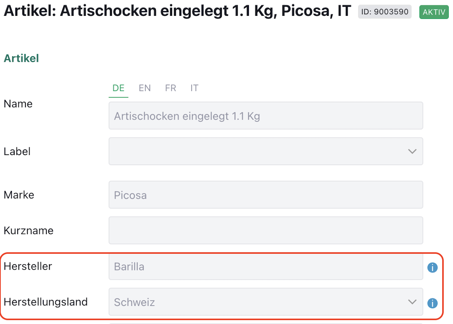Viewport: 453px width, 324px height.
Task: Switch to the DE language tab
Action: point(118,88)
